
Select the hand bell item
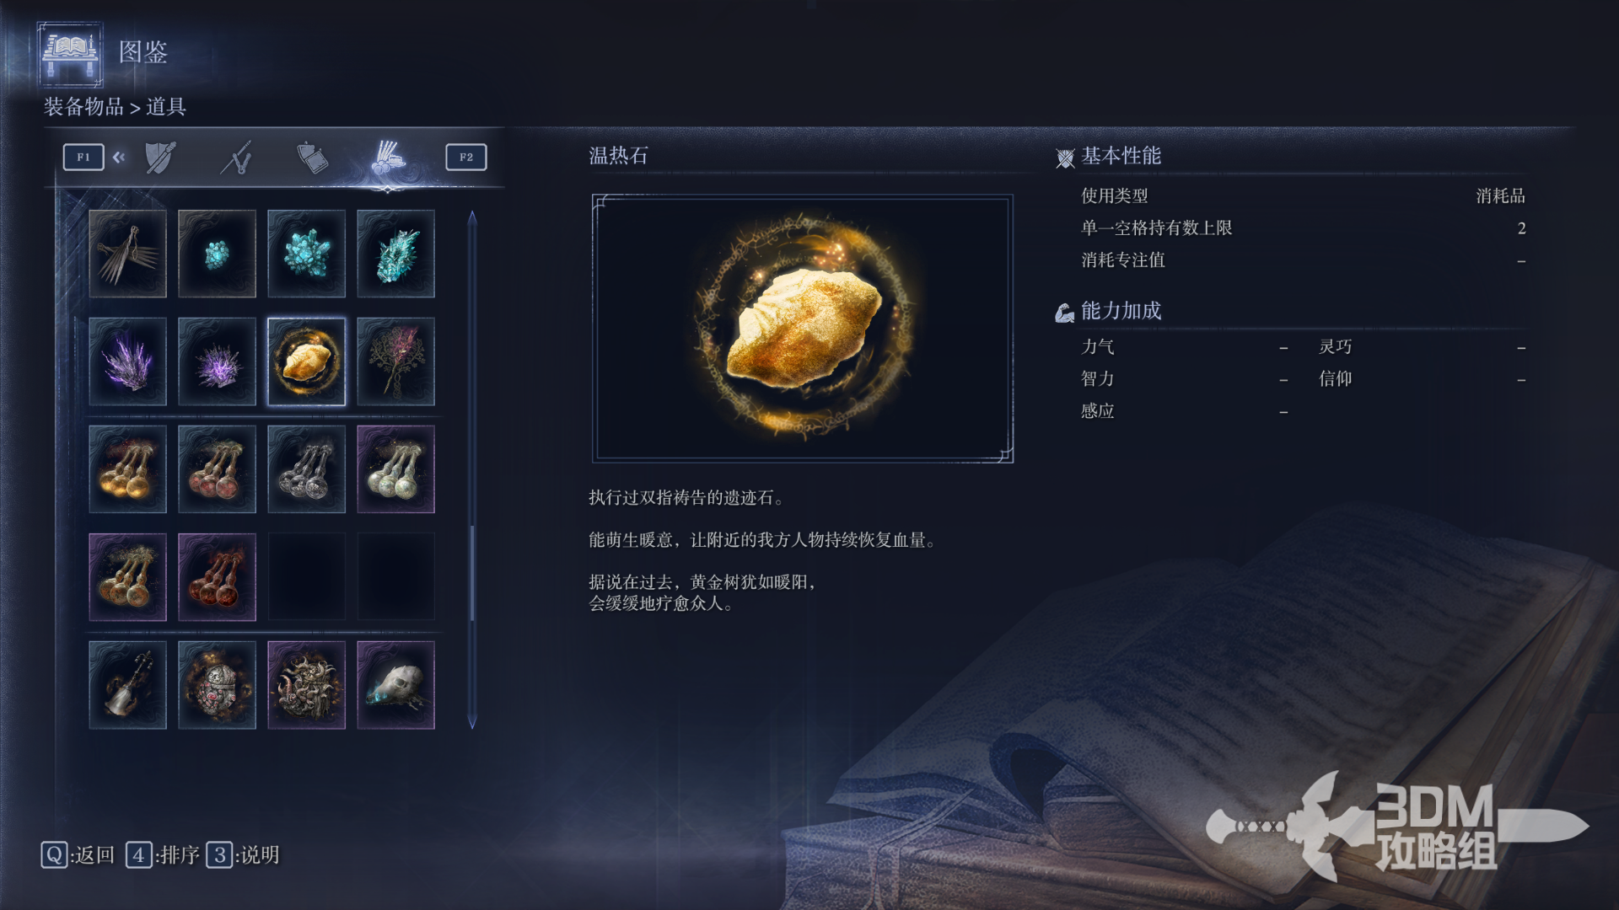[127, 685]
